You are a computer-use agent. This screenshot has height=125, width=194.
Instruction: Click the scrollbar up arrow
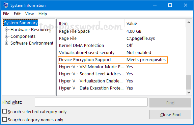[189, 22]
